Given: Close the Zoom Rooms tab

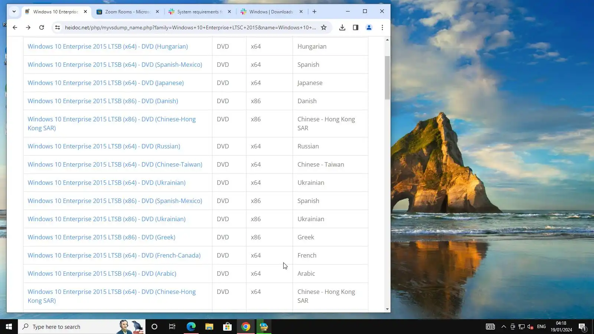Looking at the screenshot, I should tap(157, 12).
